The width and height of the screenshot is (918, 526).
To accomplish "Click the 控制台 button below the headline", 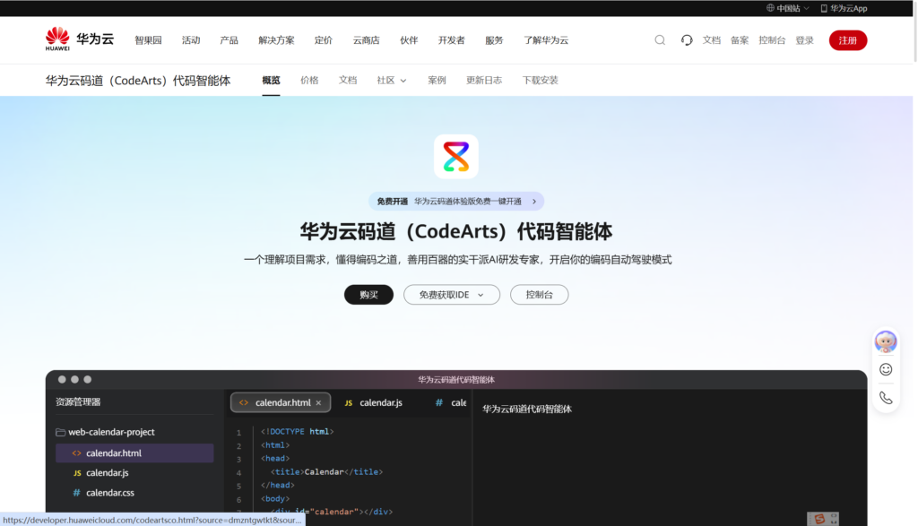I will 539,294.
